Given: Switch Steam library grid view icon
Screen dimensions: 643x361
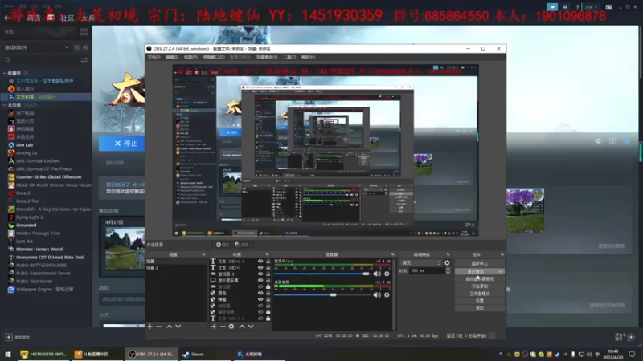Looking at the screenshot, I should pos(84,32).
